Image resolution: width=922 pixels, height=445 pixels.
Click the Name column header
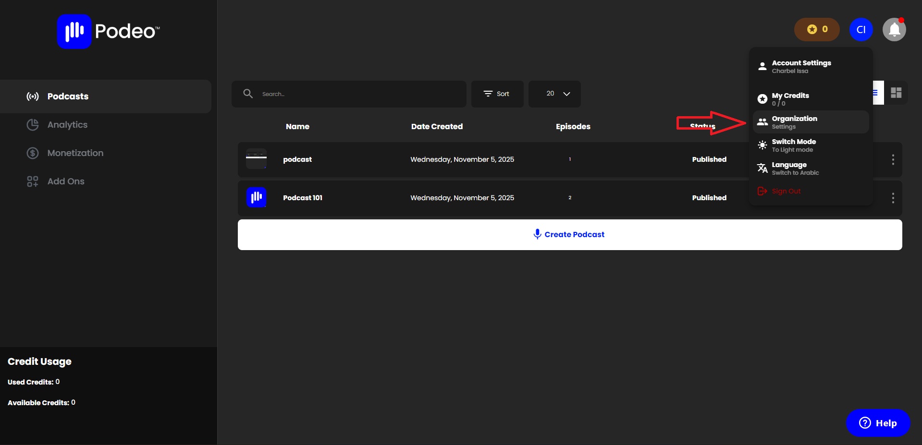297,127
